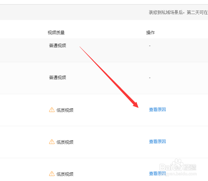Open 查看原因 link in second 低质视频 row

point(157,142)
